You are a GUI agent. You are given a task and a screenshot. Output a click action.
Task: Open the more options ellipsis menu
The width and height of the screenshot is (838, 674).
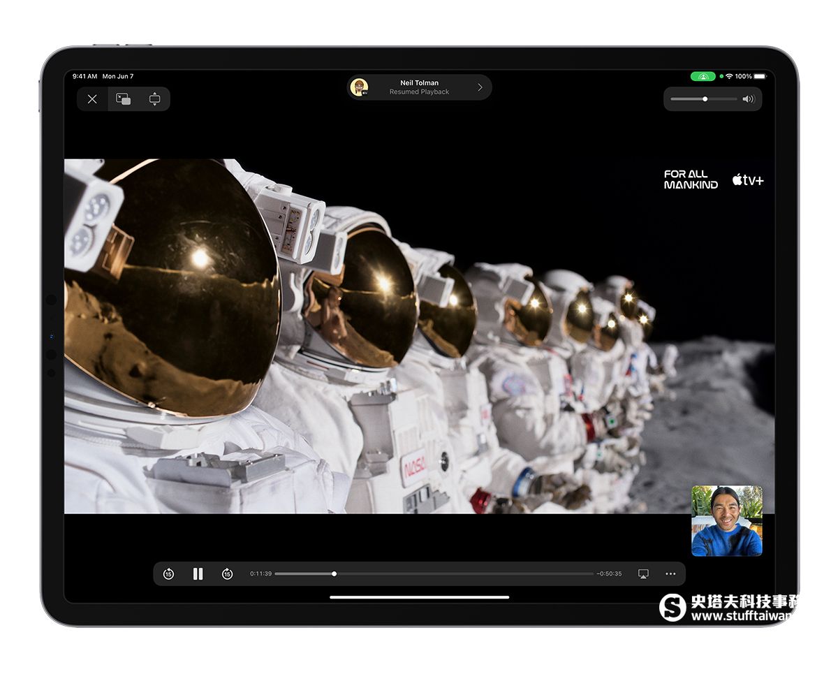coord(670,574)
